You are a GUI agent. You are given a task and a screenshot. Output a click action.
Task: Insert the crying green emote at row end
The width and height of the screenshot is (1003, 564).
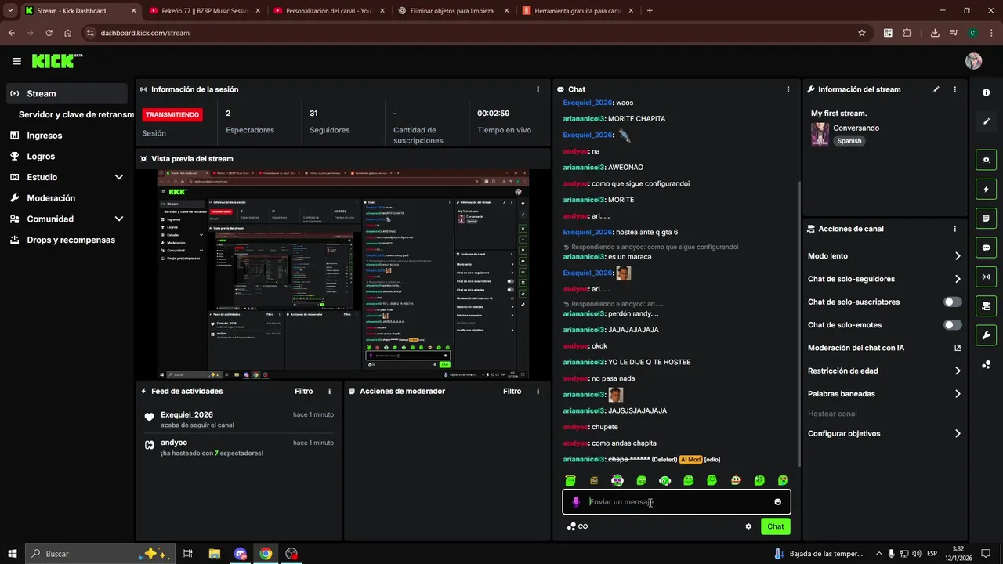pos(783,480)
